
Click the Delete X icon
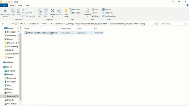53,11
